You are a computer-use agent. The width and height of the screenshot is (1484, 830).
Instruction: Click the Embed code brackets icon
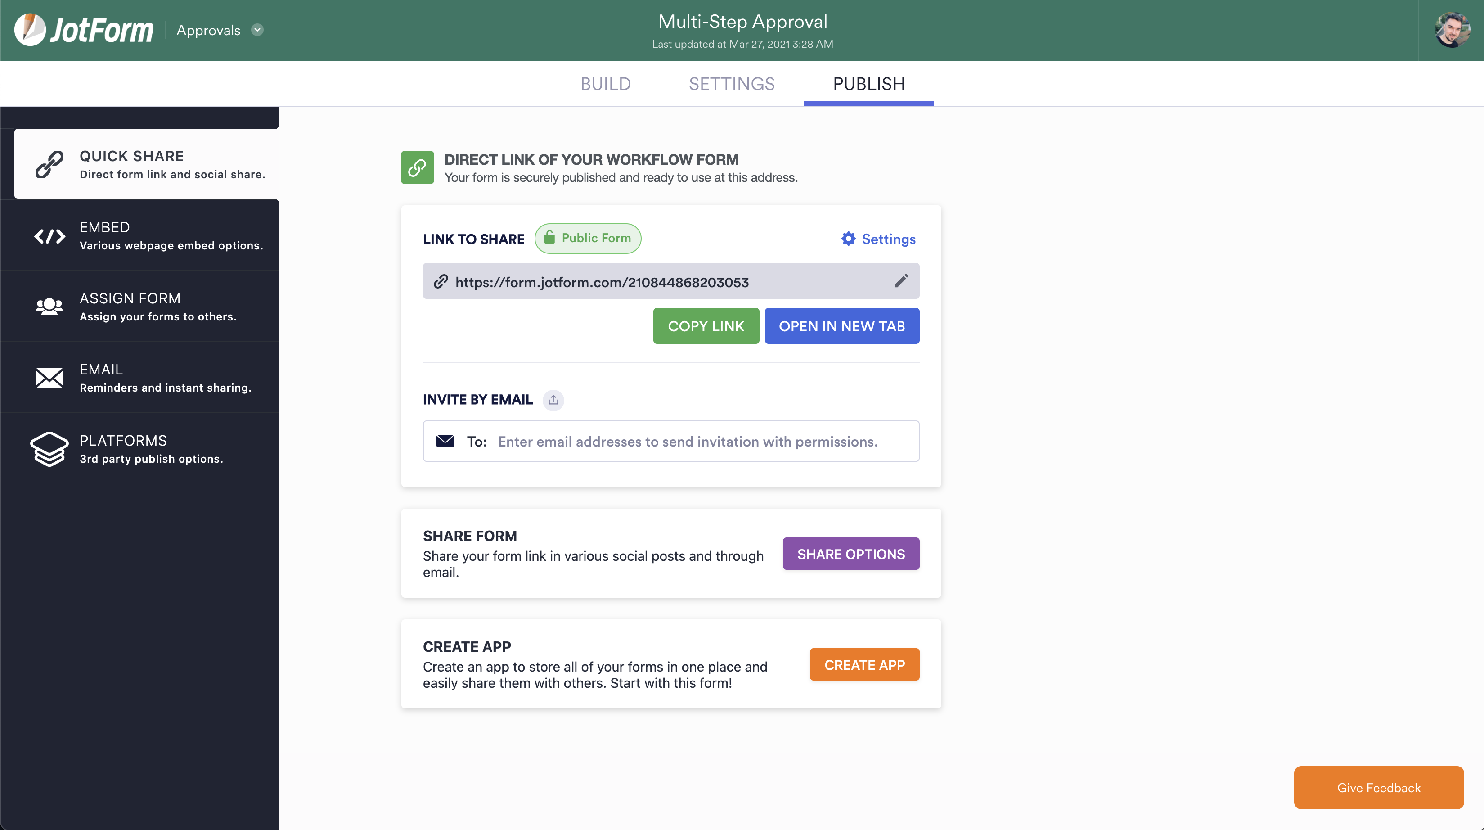(x=49, y=236)
